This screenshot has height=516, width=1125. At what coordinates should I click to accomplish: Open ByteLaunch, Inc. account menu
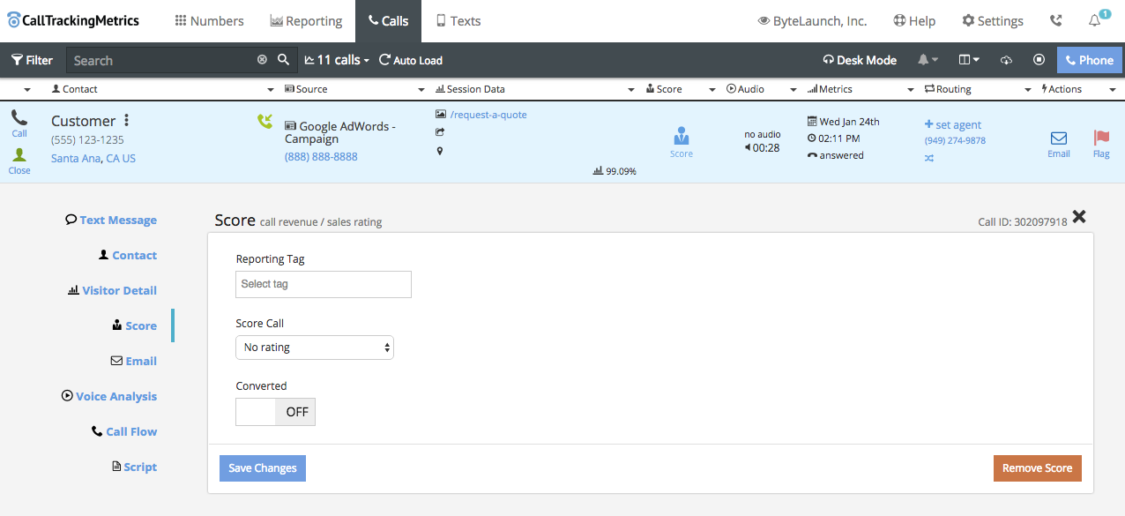(812, 21)
